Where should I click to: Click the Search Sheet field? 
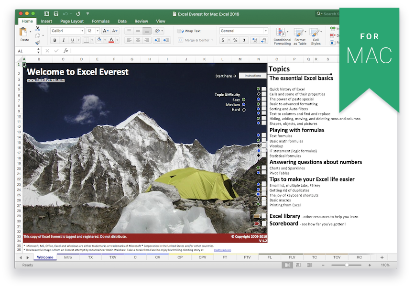pyautogui.click(x=327, y=14)
